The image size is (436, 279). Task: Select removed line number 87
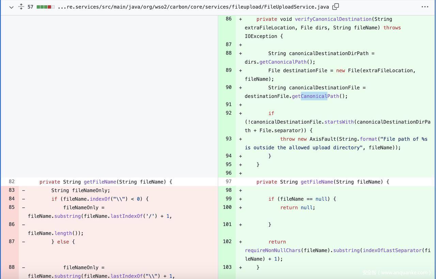point(12,242)
